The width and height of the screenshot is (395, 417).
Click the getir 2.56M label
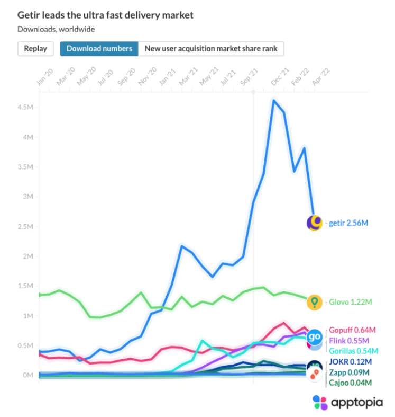pyautogui.click(x=348, y=223)
